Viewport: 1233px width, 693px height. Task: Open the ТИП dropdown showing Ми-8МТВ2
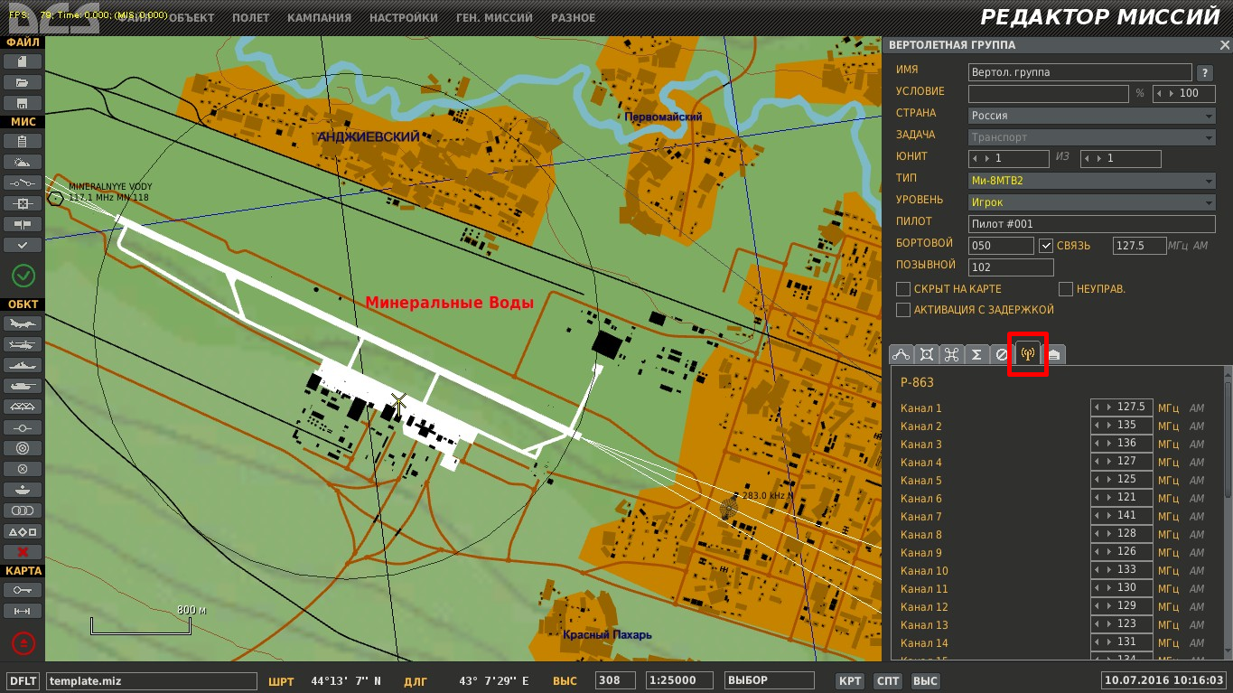[x=1092, y=181]
